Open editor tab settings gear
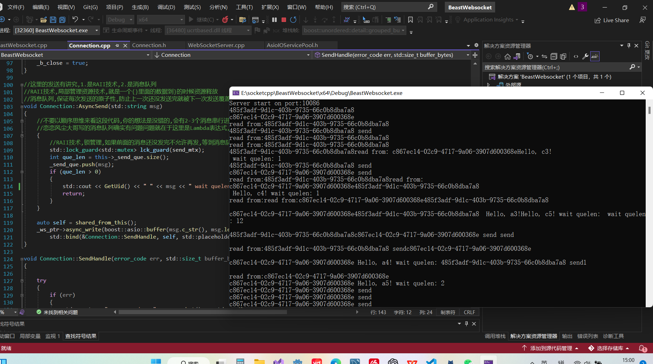The height and width of the screenshot is (364, 653). 476,45
